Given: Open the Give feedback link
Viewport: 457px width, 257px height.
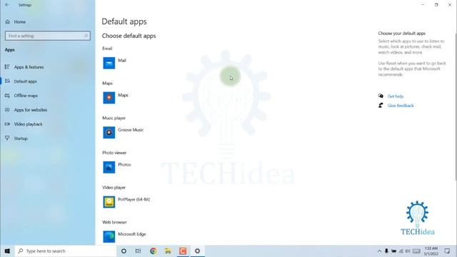Looking at the screenshot, I should 401,106.
